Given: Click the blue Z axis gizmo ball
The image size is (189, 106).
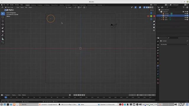Looking at the screenshot, I should tap(151, 13).
